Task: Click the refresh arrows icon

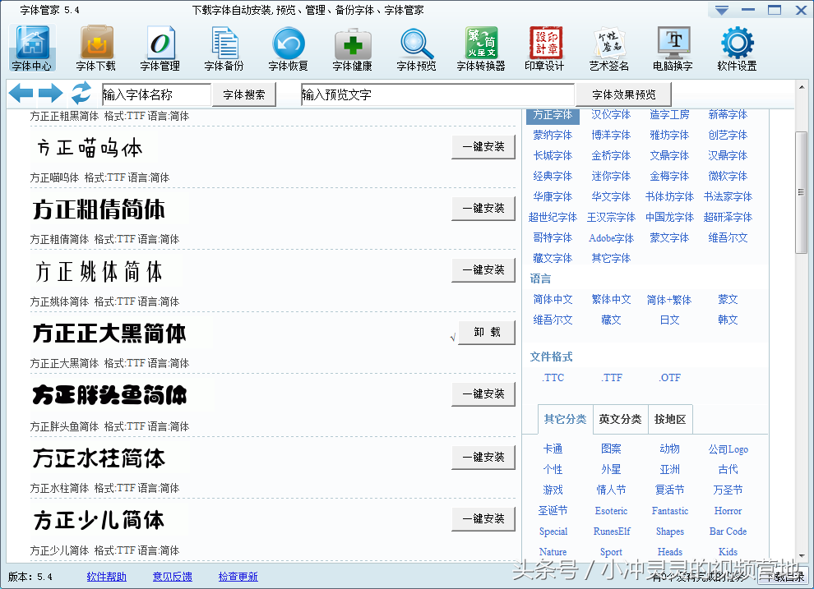Action: pos(81,94)
